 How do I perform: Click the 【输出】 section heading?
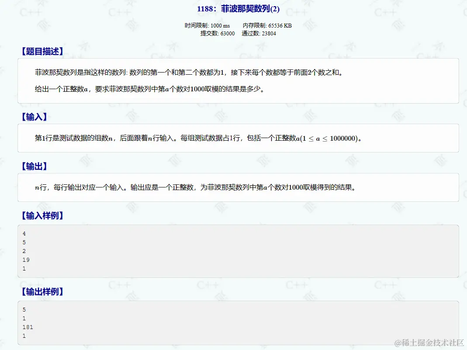[34, 166]
